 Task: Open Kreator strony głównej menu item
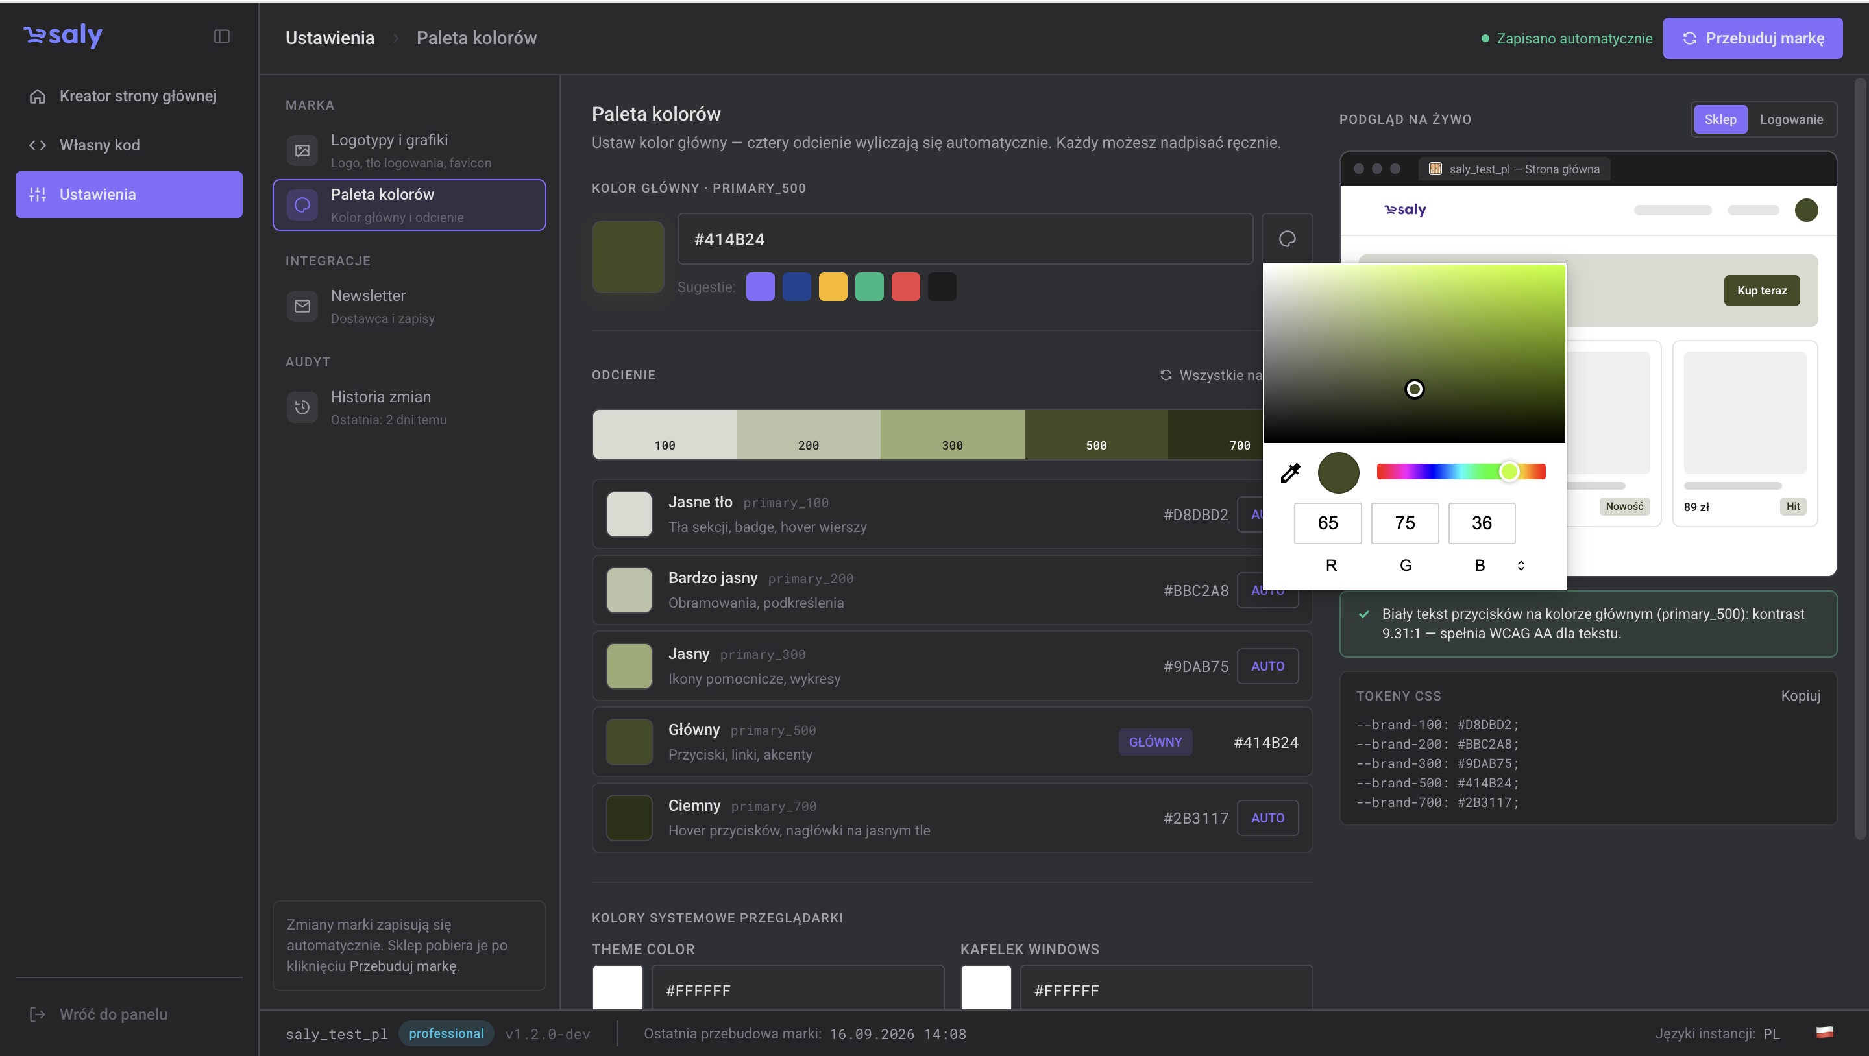[129, 96]
